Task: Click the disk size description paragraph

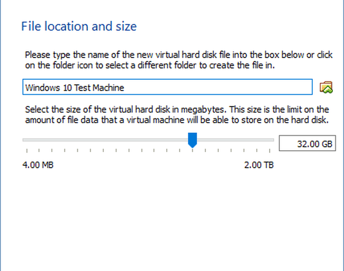Action: (177, 115)
